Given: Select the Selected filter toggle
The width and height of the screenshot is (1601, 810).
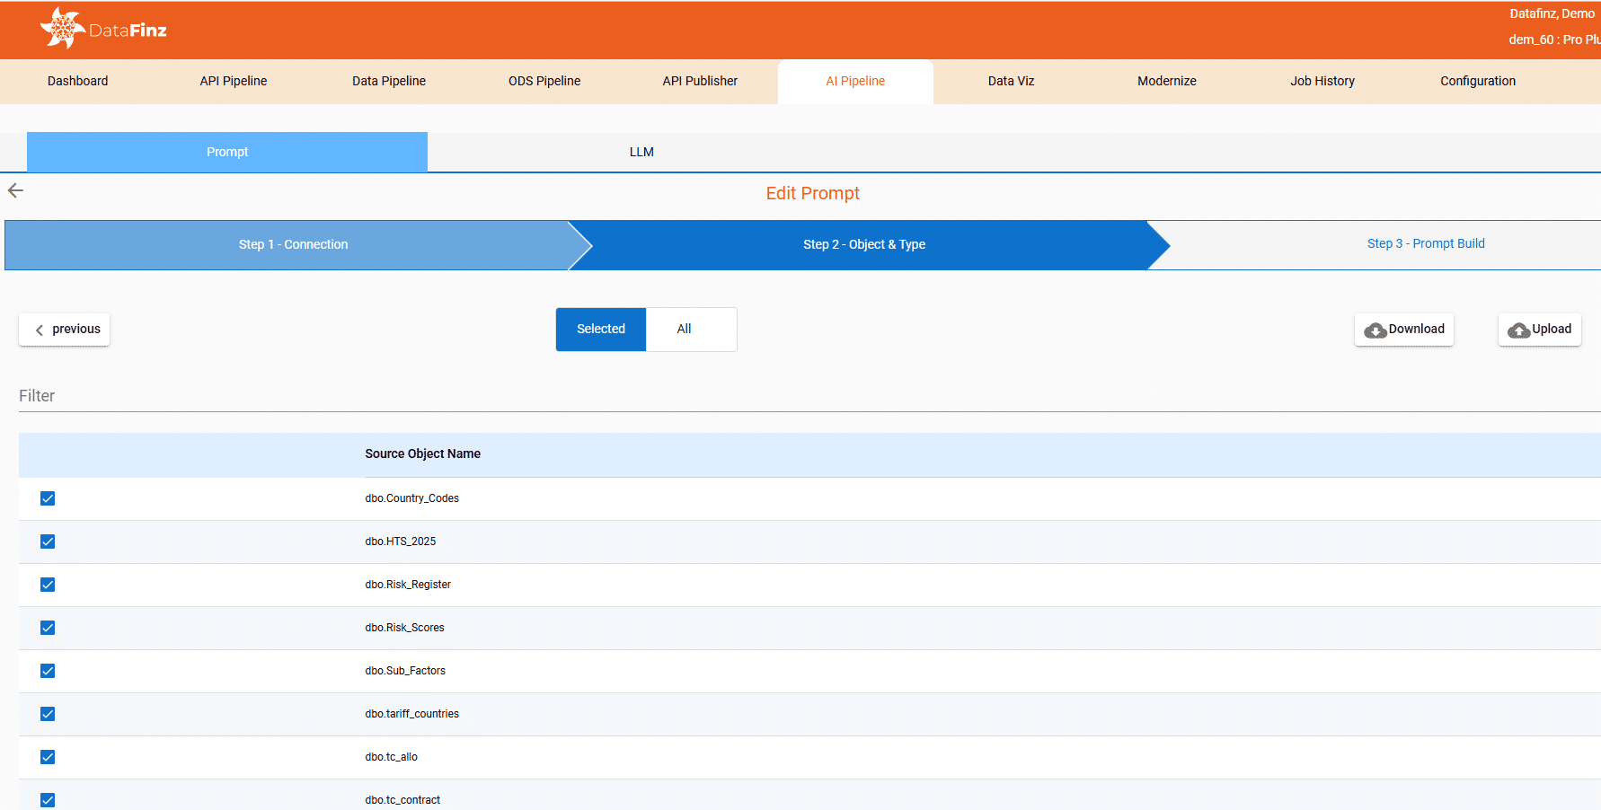Looking at the screenshot, I should coord(600,329).
